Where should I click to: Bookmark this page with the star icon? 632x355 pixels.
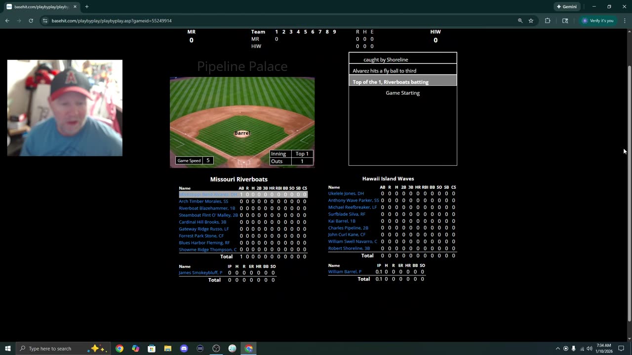pos(531,21)
